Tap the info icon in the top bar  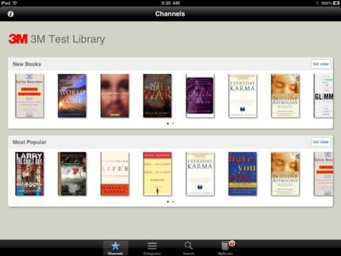tap(11, 14)
